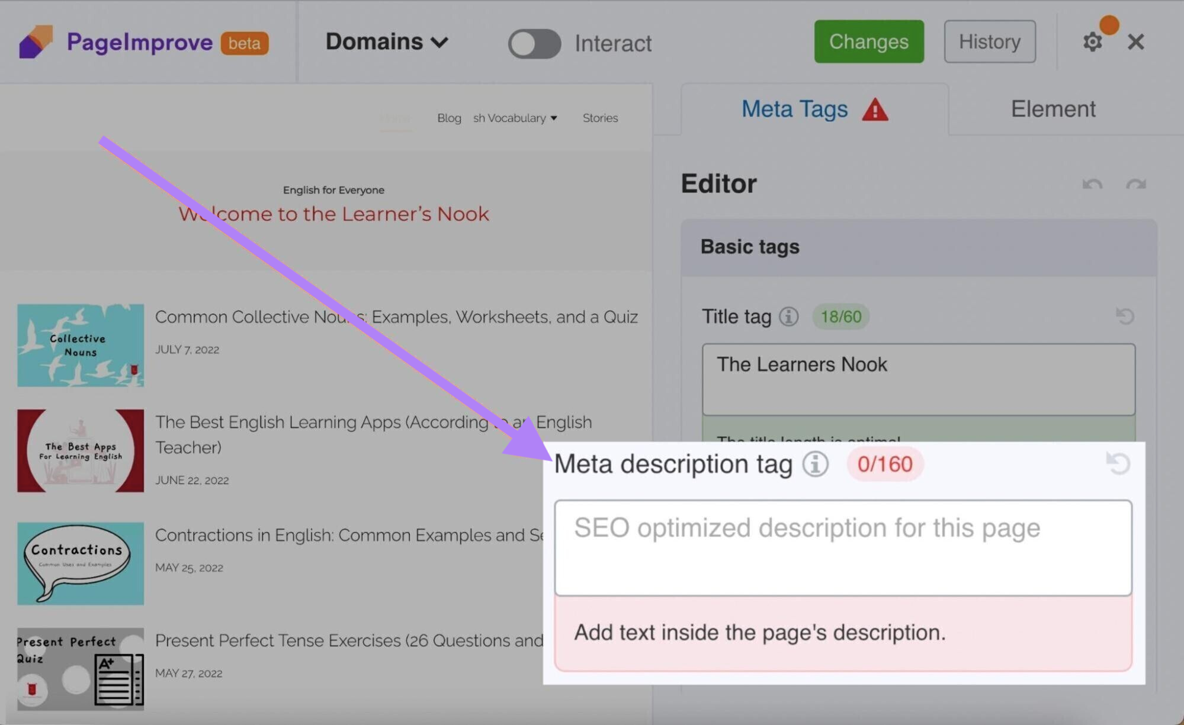Switch to the Element tab
This screenshot has height=725, width=1184.
tap(1053, 109)
